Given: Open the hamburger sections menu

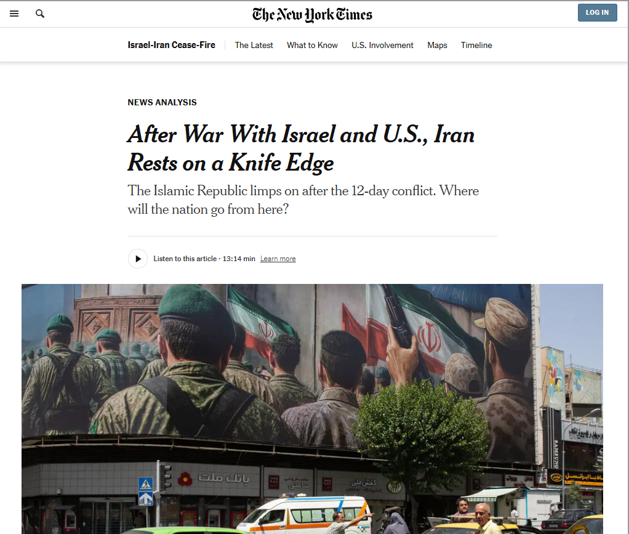Looking at the screenshot, I should pyautogui.click(x=14, y=14).
